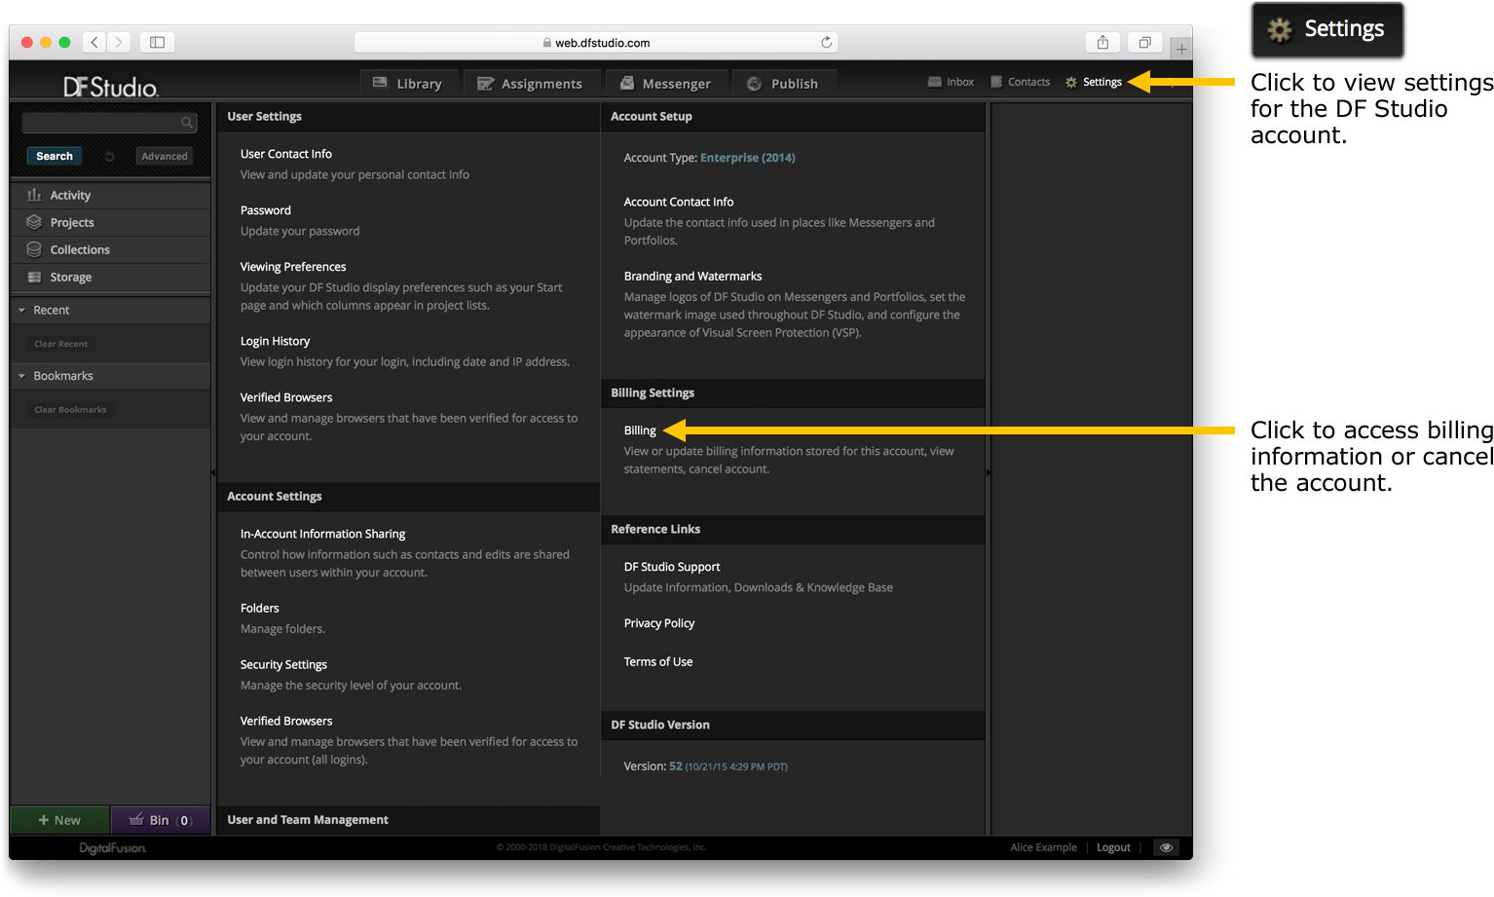Click Alice Example user name
The height and width of the screenshot is (897, 1494).
(1043, 847)
